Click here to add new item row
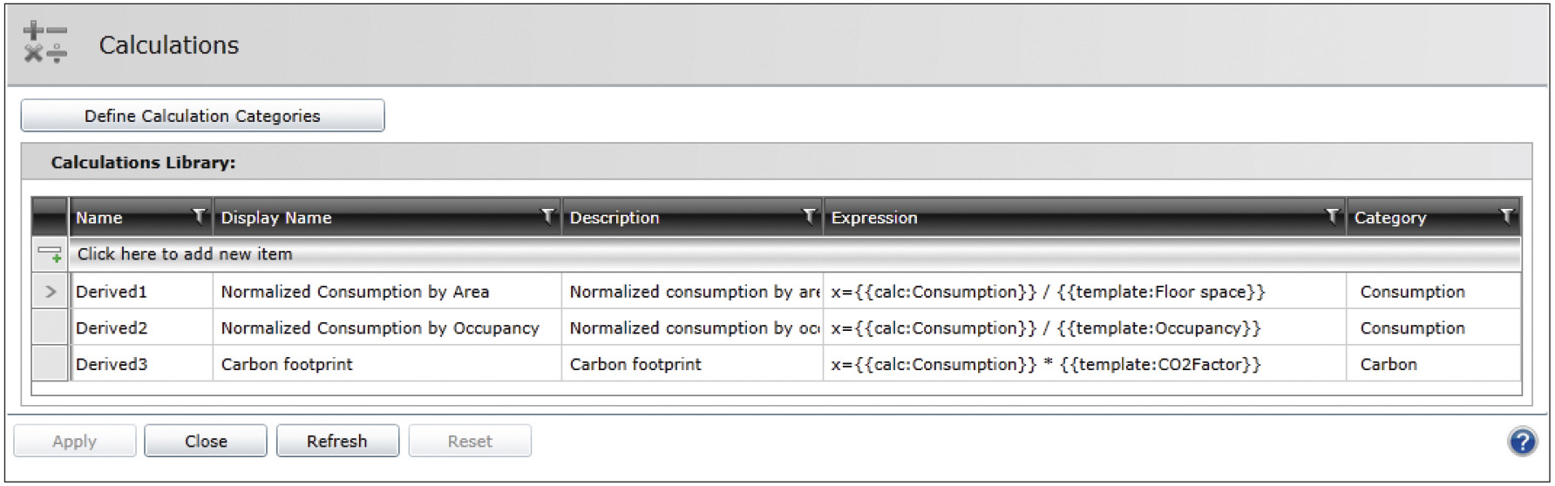The image size is (1555, 486). 795,254
